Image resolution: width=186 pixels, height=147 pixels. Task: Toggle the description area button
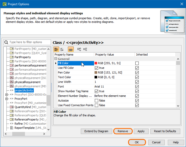pos(71,49)
